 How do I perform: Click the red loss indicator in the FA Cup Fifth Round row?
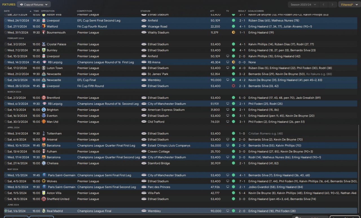233,86
